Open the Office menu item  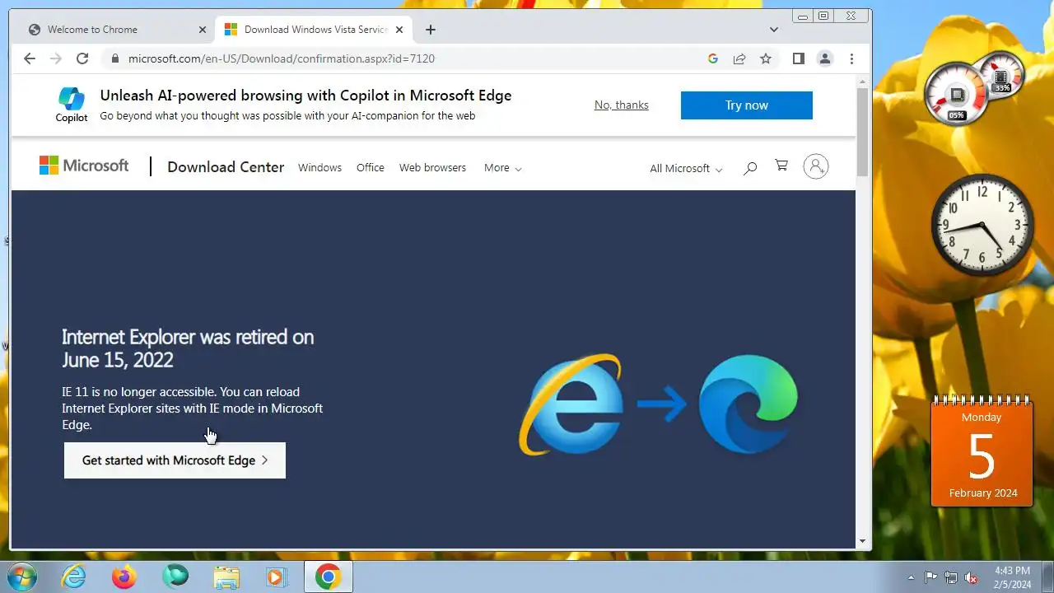[x=371, y=167]
